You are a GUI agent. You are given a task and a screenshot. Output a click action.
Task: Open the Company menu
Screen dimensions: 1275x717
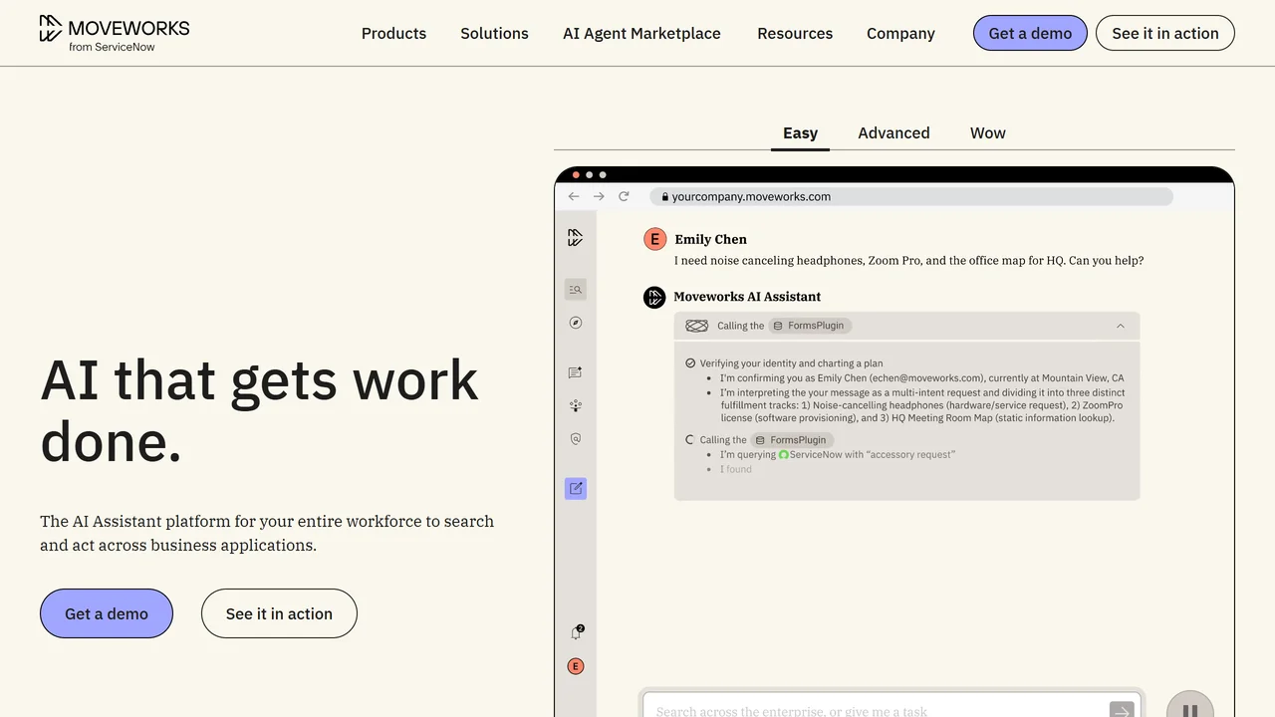pos(900,33)
